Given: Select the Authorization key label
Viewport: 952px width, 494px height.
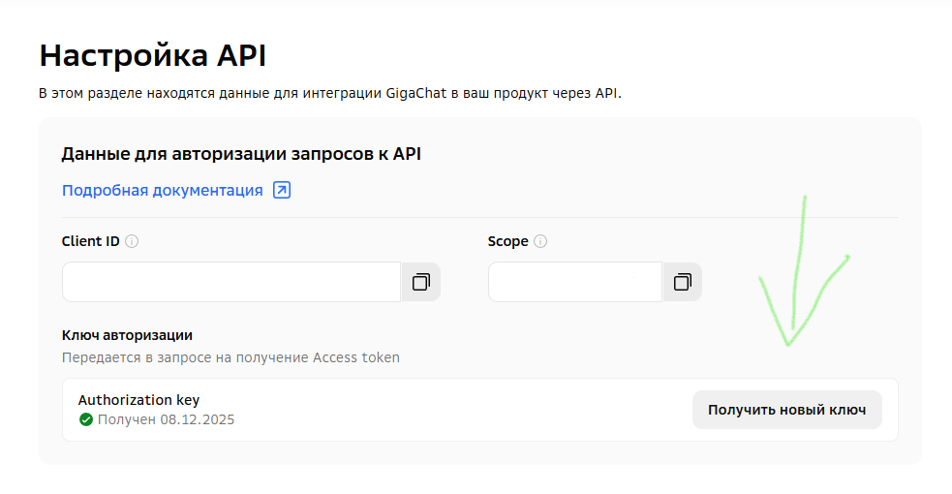Looking at the screenshot, I should (x=139, y=400).
